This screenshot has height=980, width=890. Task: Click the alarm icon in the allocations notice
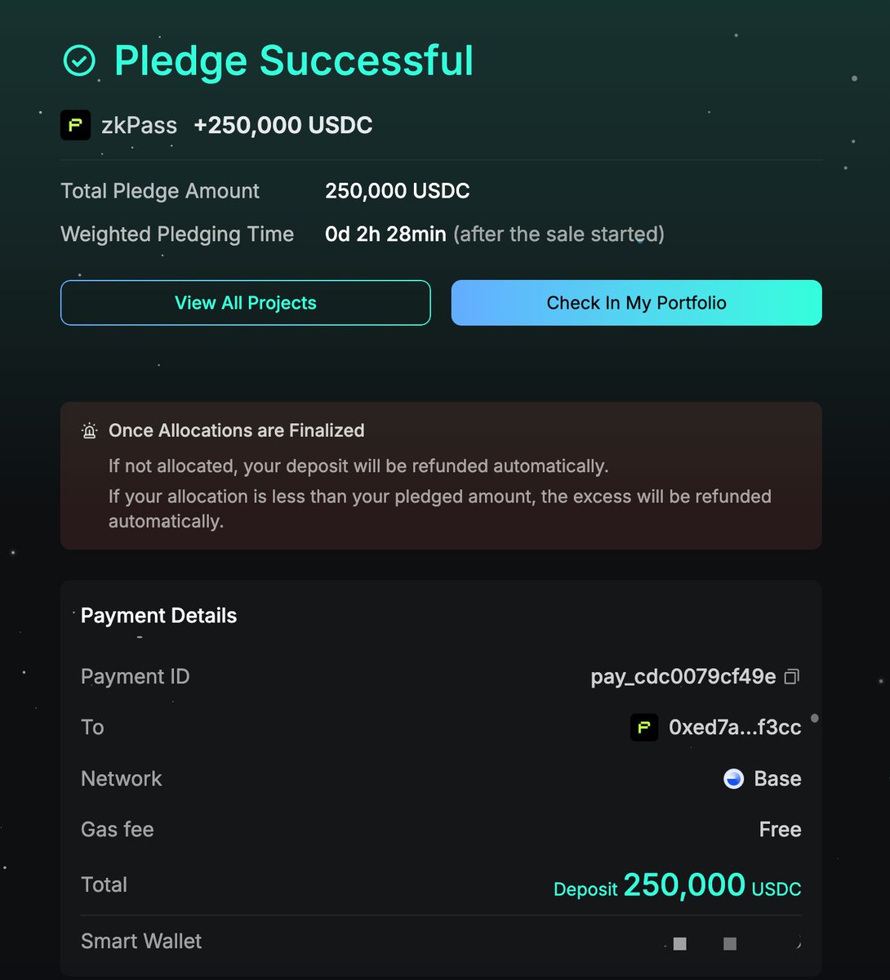point(89,430)
